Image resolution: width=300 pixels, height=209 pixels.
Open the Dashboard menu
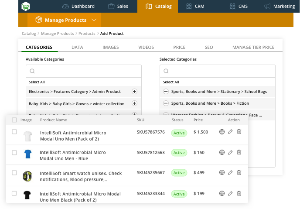pyautogui.click(x=78, y=6)
